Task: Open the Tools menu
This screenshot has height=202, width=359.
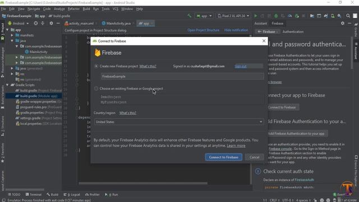Action: pyautogui.click(x=105, y=9)
